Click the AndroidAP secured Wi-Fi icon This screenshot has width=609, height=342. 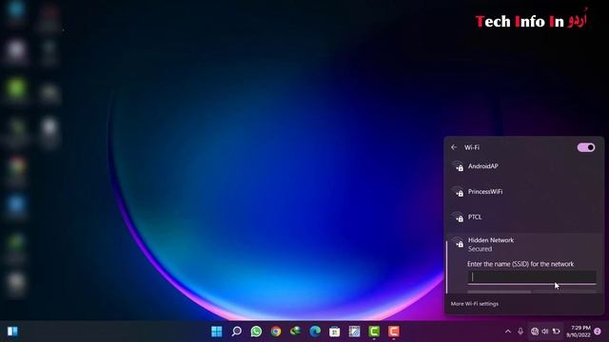click(458, 167)
